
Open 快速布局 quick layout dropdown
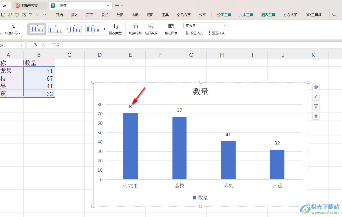[13, 29]
